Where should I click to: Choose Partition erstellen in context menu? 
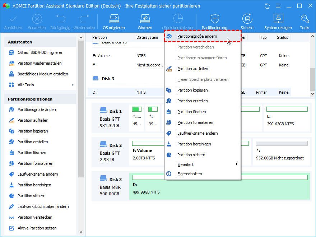203,101
